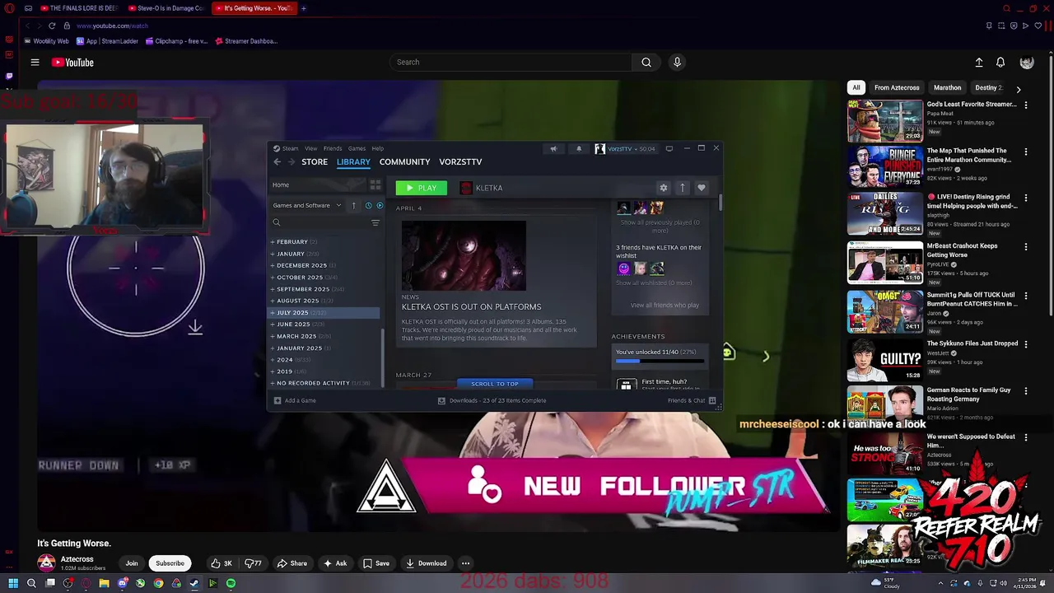Viewport: 1054px width, 593px height.
Task: Select the Destiny 2 filter chip
Action: click(x=988, y=87)
